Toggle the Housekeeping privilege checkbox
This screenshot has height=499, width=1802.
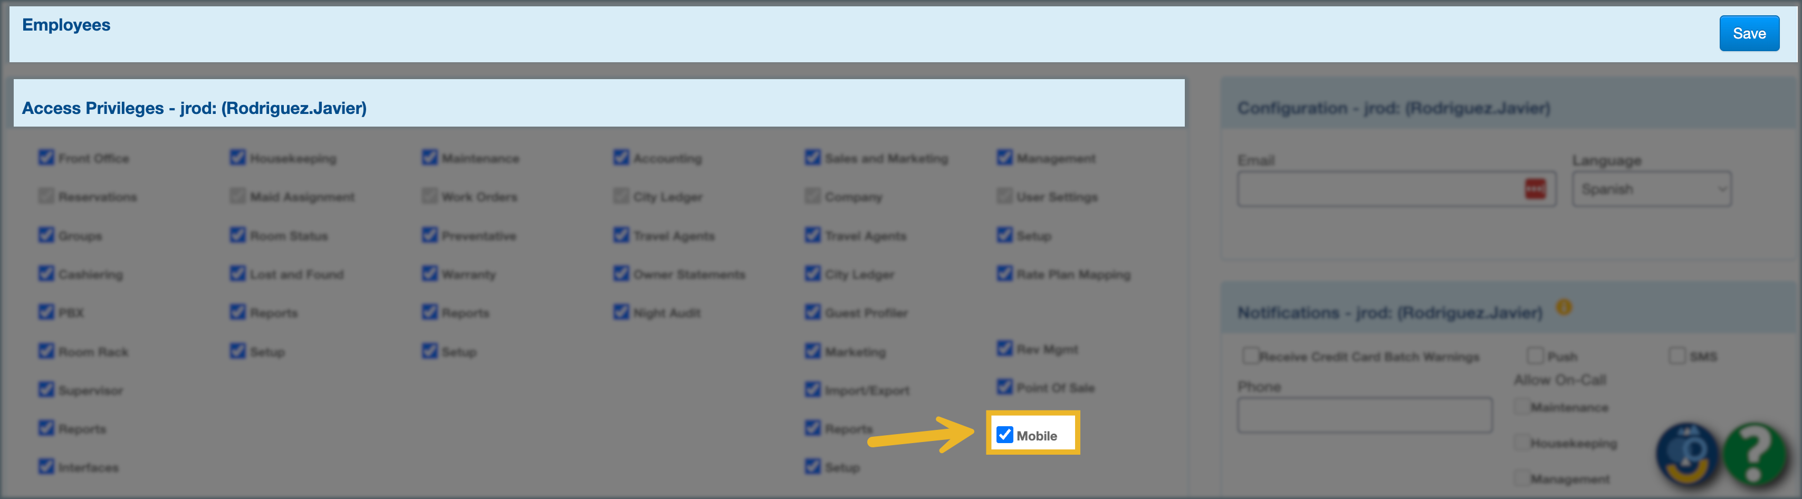click(x=238, y=158)
